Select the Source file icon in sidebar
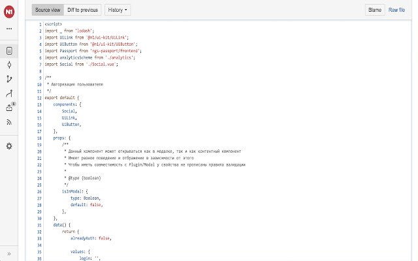The height and width of the screenshot is (261, 418). click(9, 51)
